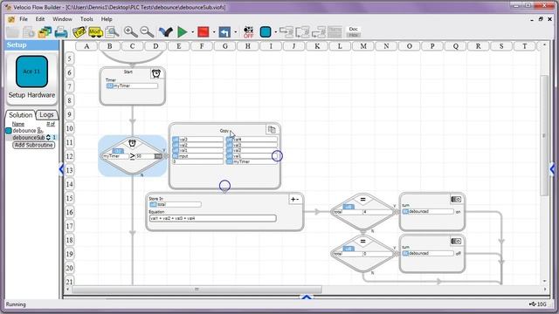Stop program with red square button

(x=204, y=32)
